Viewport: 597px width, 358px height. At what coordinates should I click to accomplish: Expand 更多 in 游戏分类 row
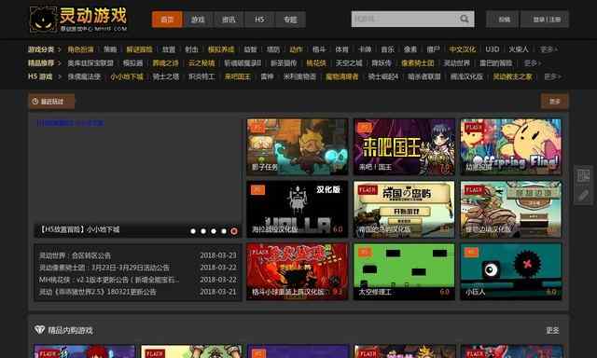point(548,49)
